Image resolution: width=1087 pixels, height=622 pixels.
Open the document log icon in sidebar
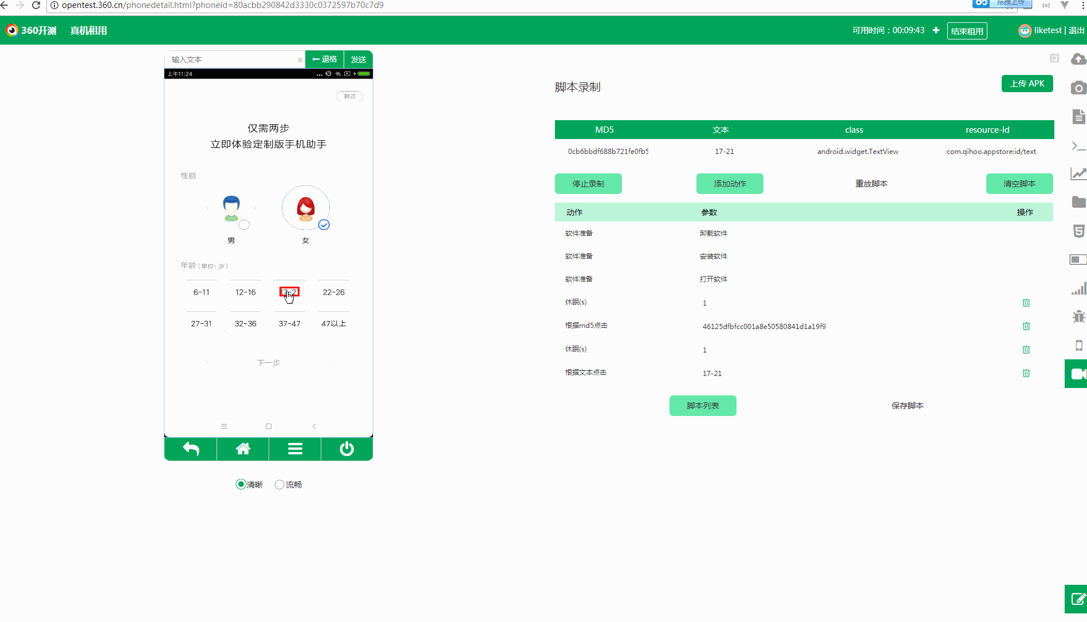(x=1078, y=117)
